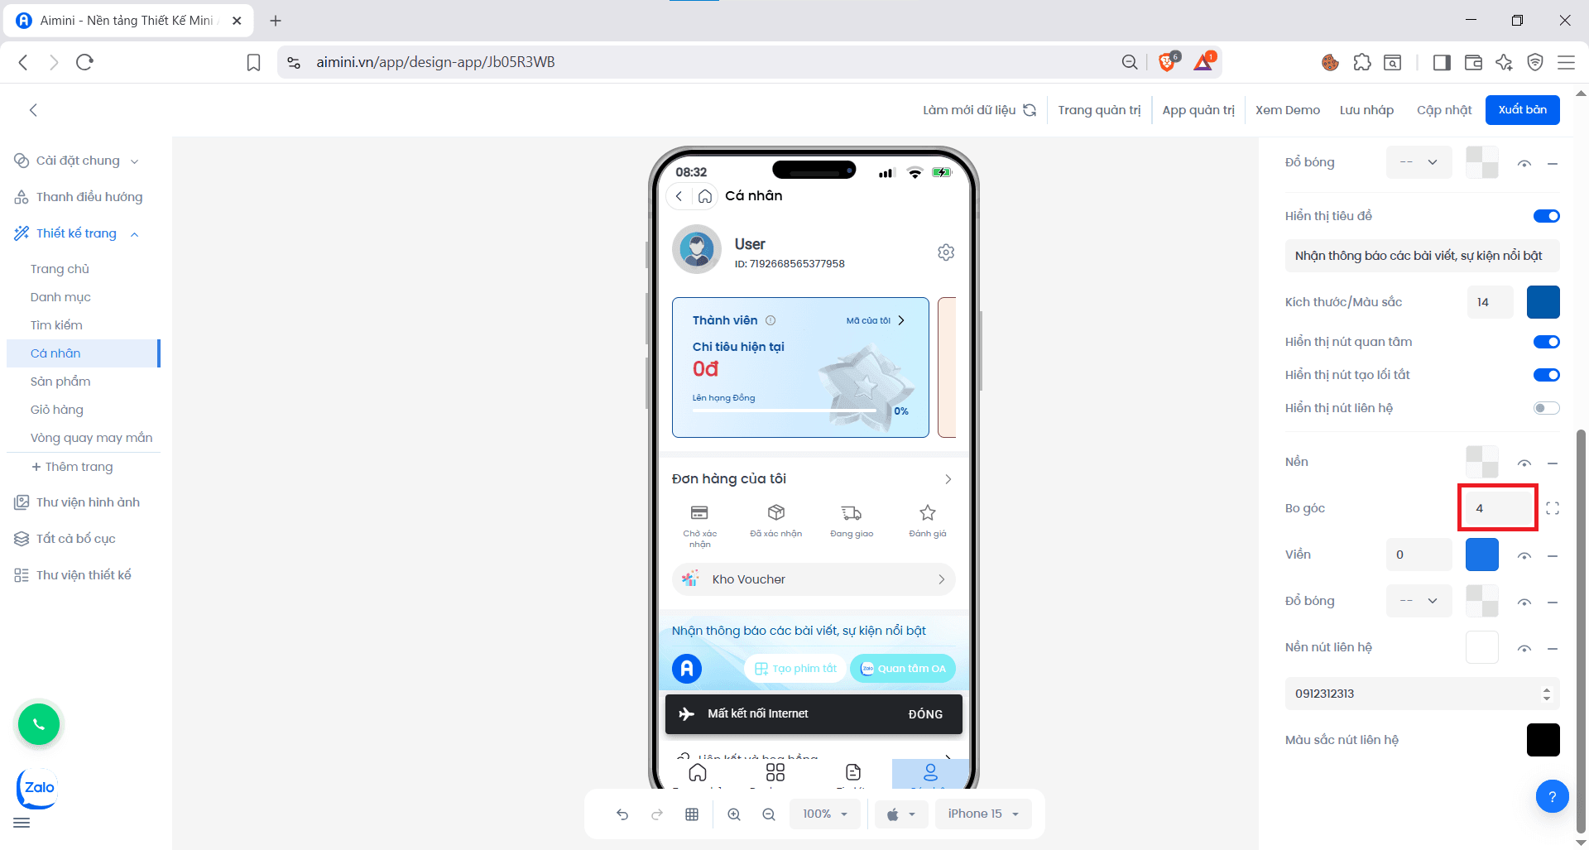Screen dimensions: 1589x850
Task: Click the refresh icon next to Làm mới dữ liệu
Action: 1030,109
